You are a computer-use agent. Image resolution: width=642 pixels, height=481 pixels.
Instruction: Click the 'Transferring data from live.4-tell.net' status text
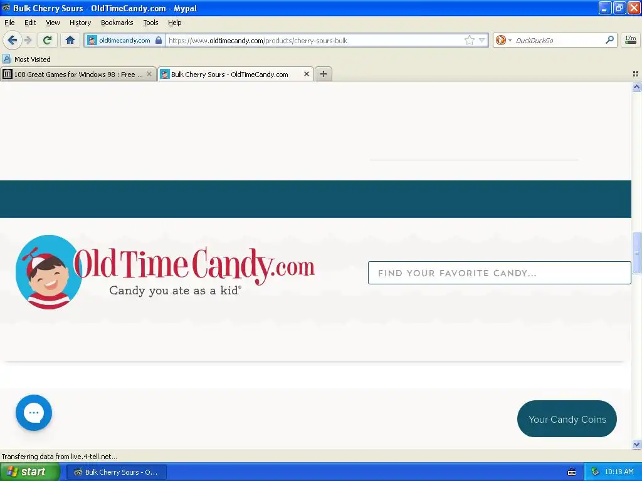pos(60,457)
